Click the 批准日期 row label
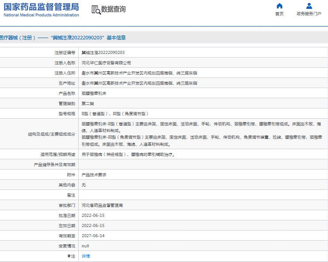Image resolution: width=328 pixels, height=262 pixels. [67, 216]
